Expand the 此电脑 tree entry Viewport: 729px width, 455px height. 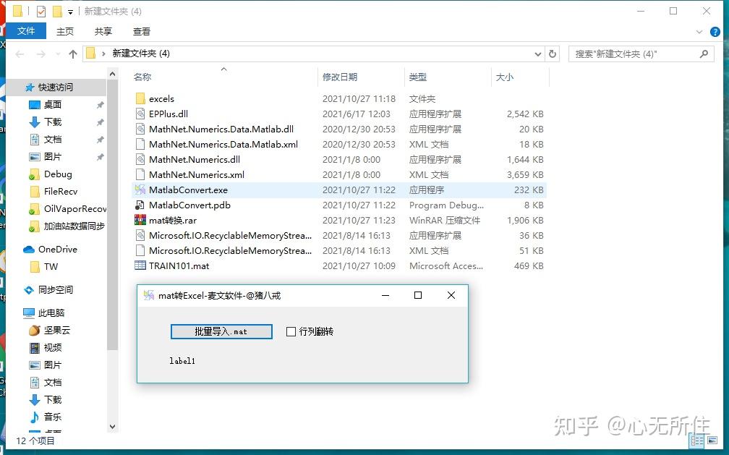tap(17, 312)
